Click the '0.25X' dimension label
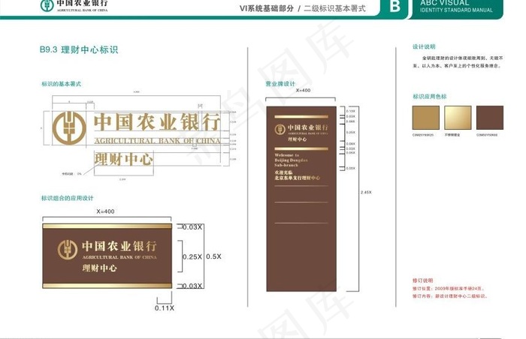526x339 pixels. [192, 257]
